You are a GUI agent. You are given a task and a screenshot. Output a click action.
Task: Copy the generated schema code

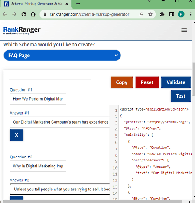[121, 82]
